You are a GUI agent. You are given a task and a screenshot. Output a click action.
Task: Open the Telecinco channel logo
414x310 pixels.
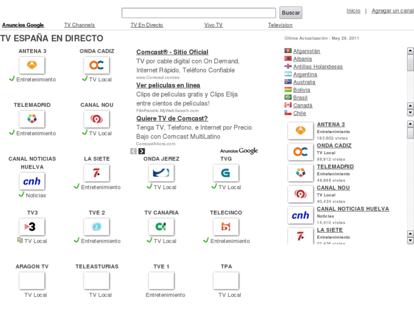pyautogui.click(x=226, y=226)
